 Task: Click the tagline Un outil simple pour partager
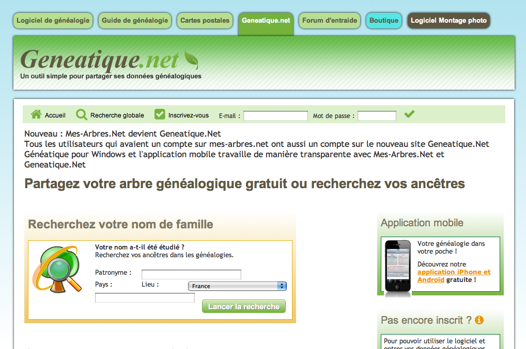[111, 76]
